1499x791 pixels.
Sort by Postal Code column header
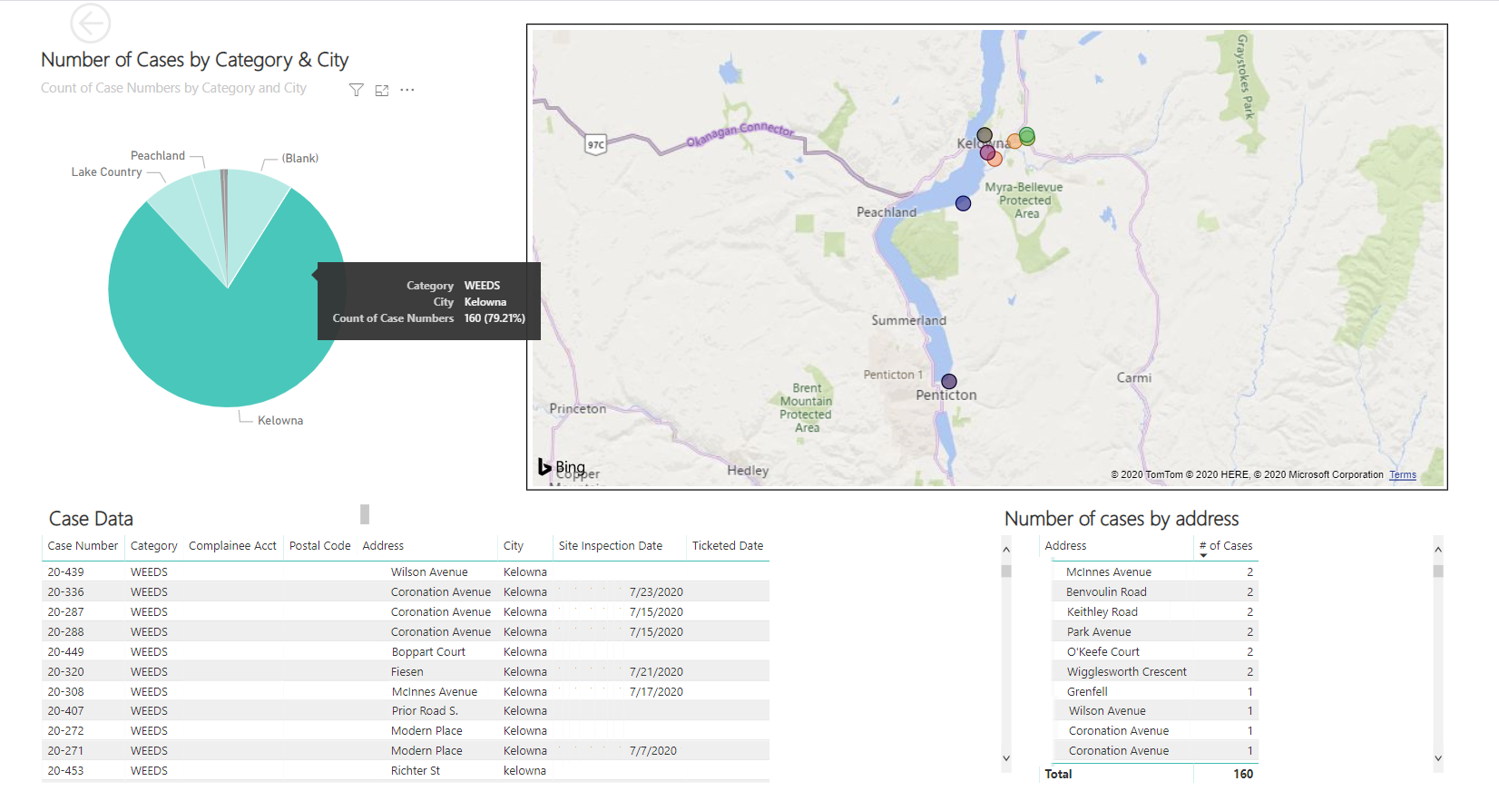(319, 546)
